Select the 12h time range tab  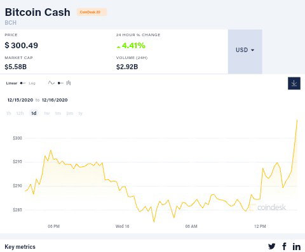[x=20, y=114]
